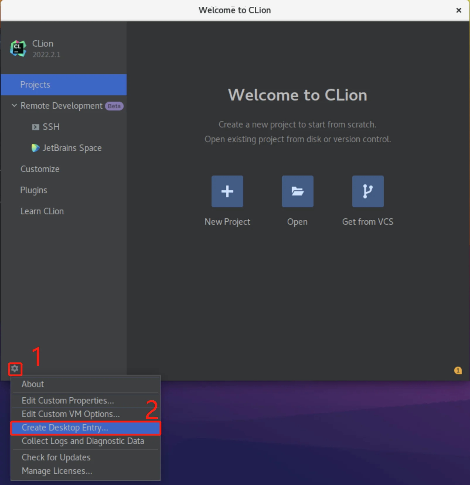Select Edit Custom Properties

(x=68, y=400)
